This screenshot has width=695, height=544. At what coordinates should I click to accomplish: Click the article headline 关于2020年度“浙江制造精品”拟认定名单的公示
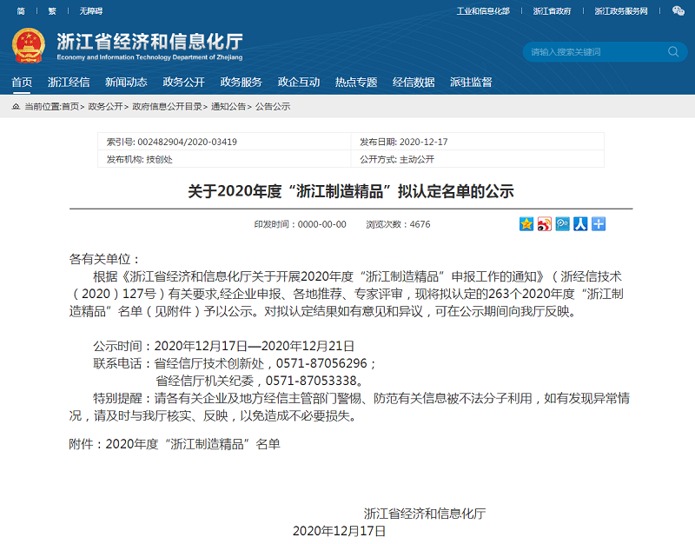pyautogui.click(x=351, y=191)
